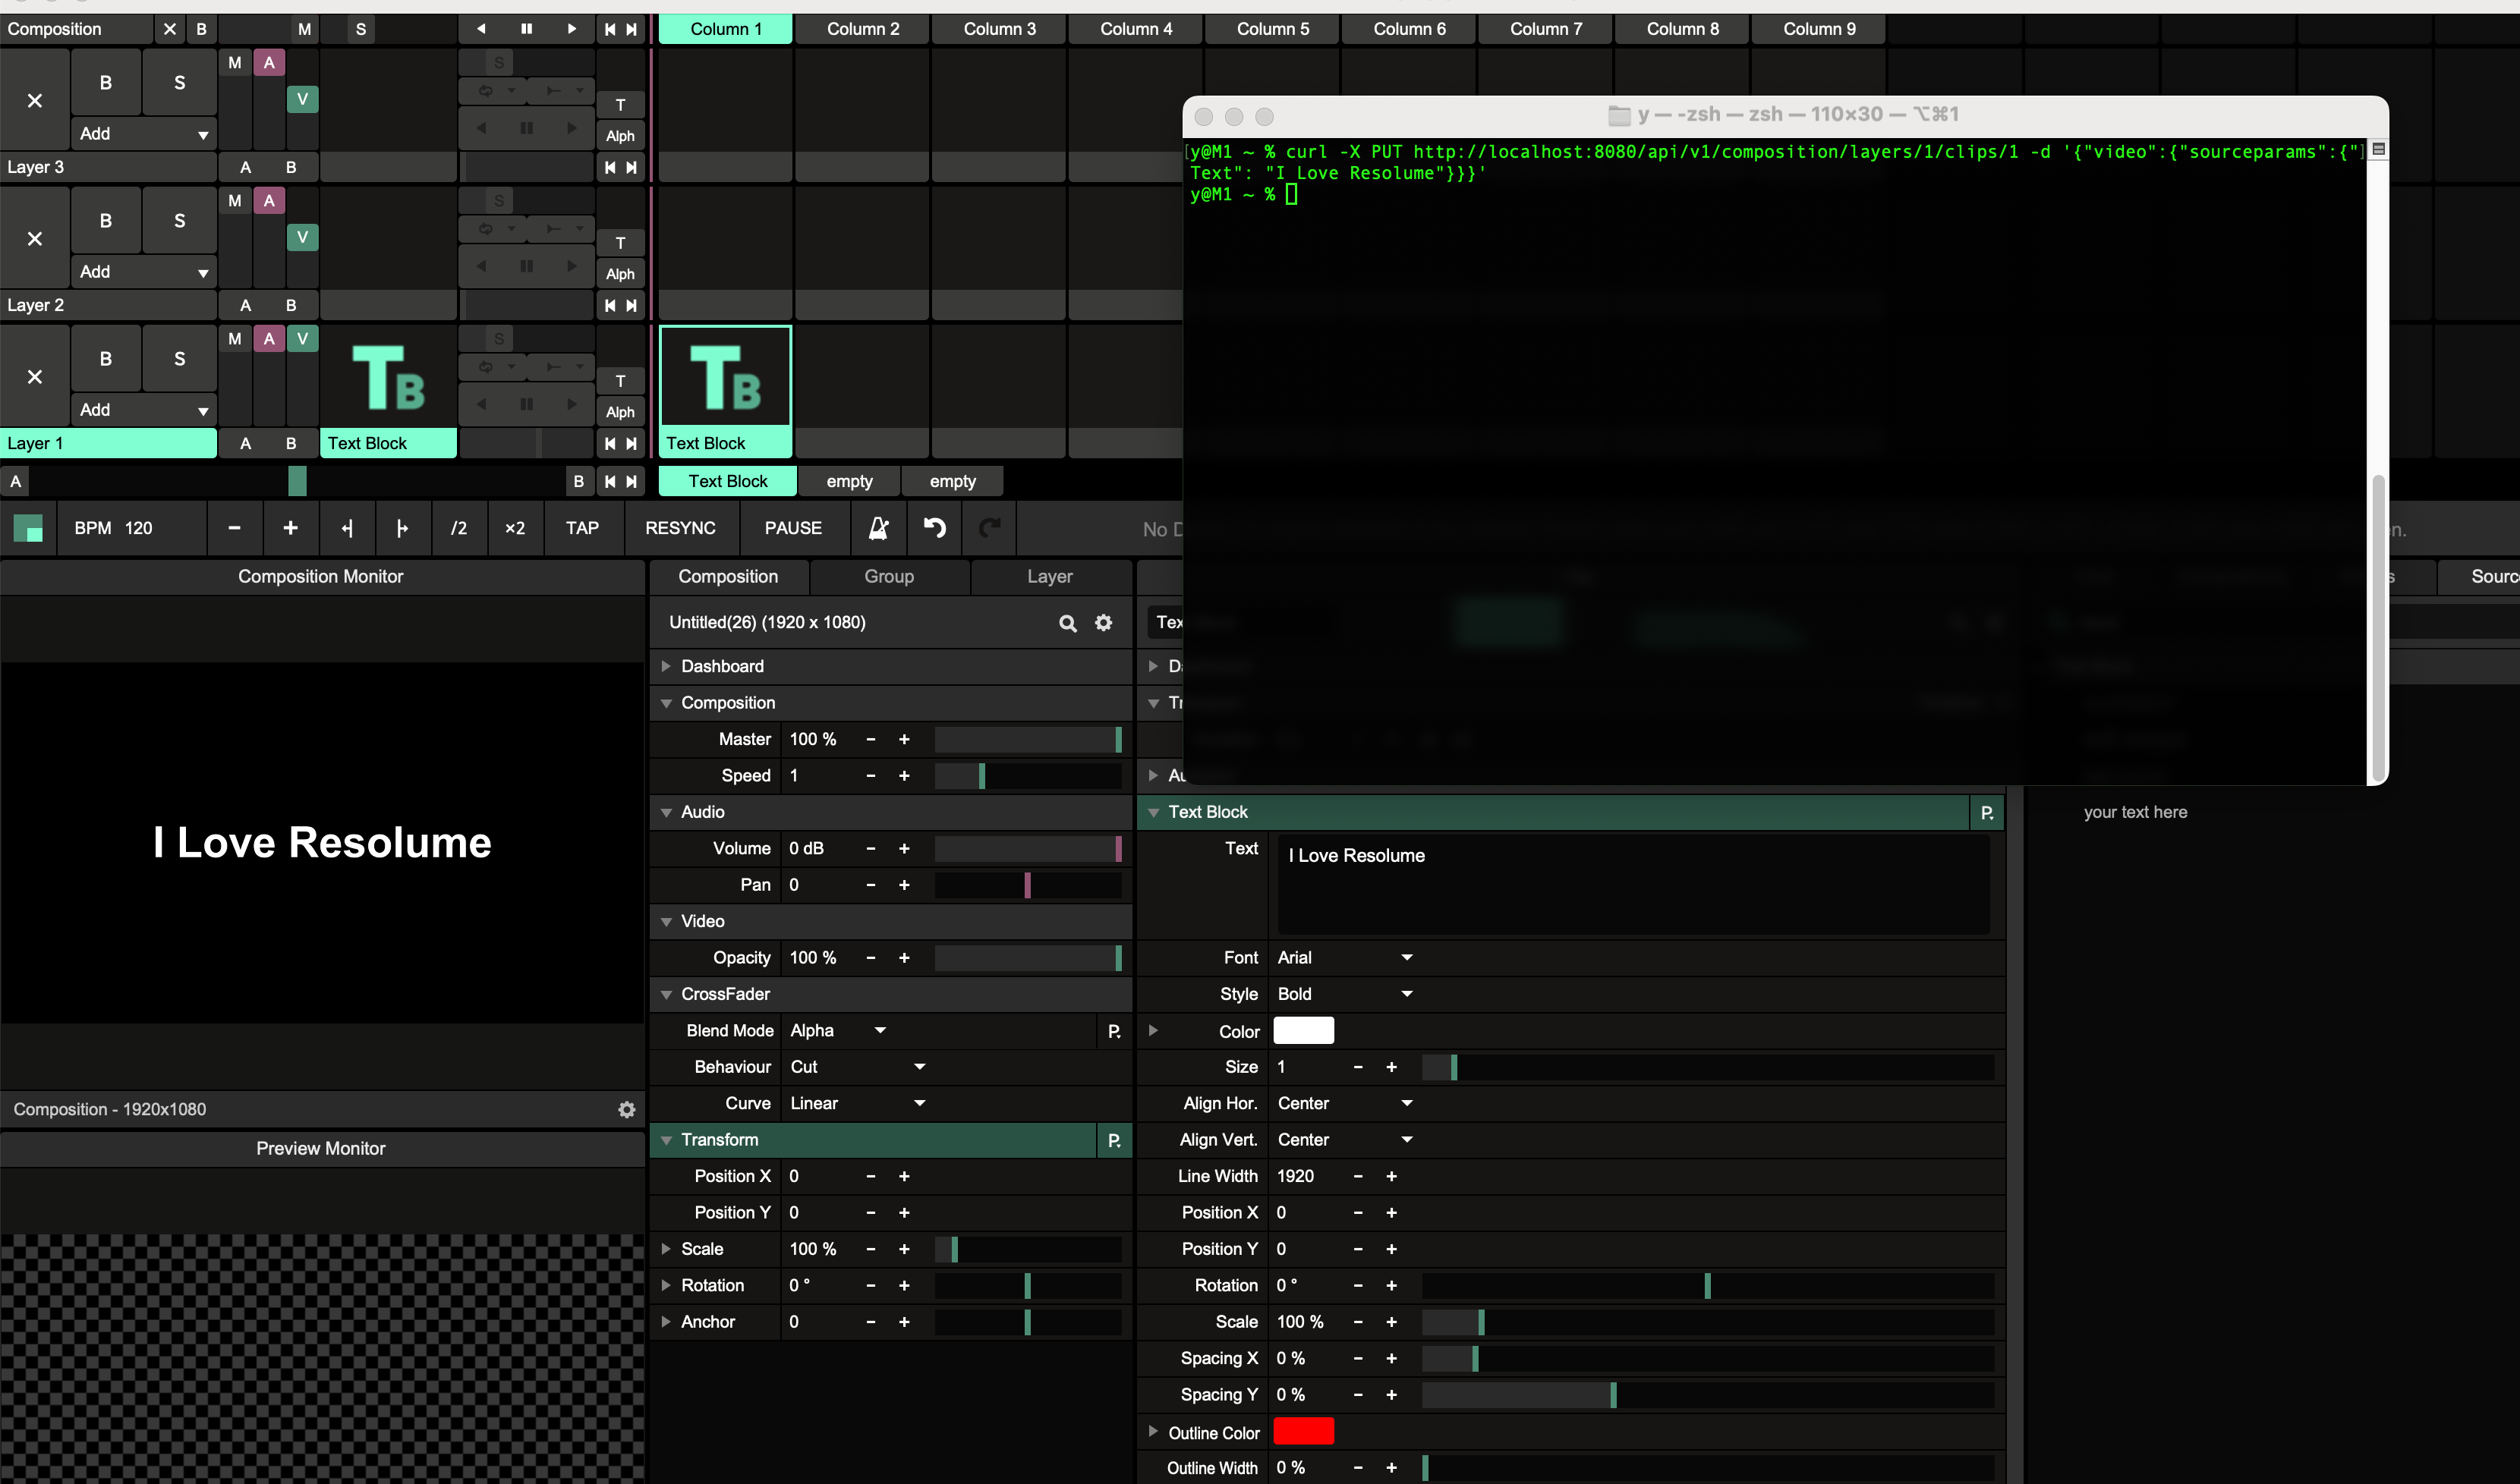Click the Text field containing I Love Resolume
This screenshot has width=2520, height=1484.
(1632, 884)
